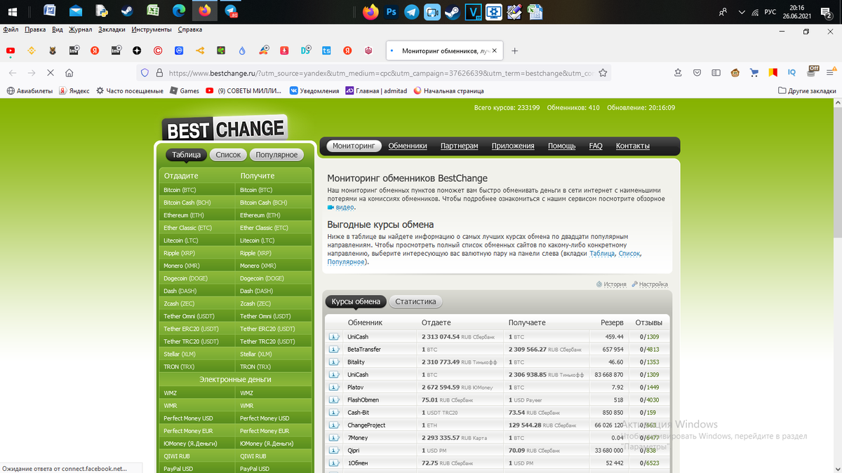Switch to the Статистика tab
Image resolution: width=842 pixels, height=473 pixels.
[x=415, y=301]
